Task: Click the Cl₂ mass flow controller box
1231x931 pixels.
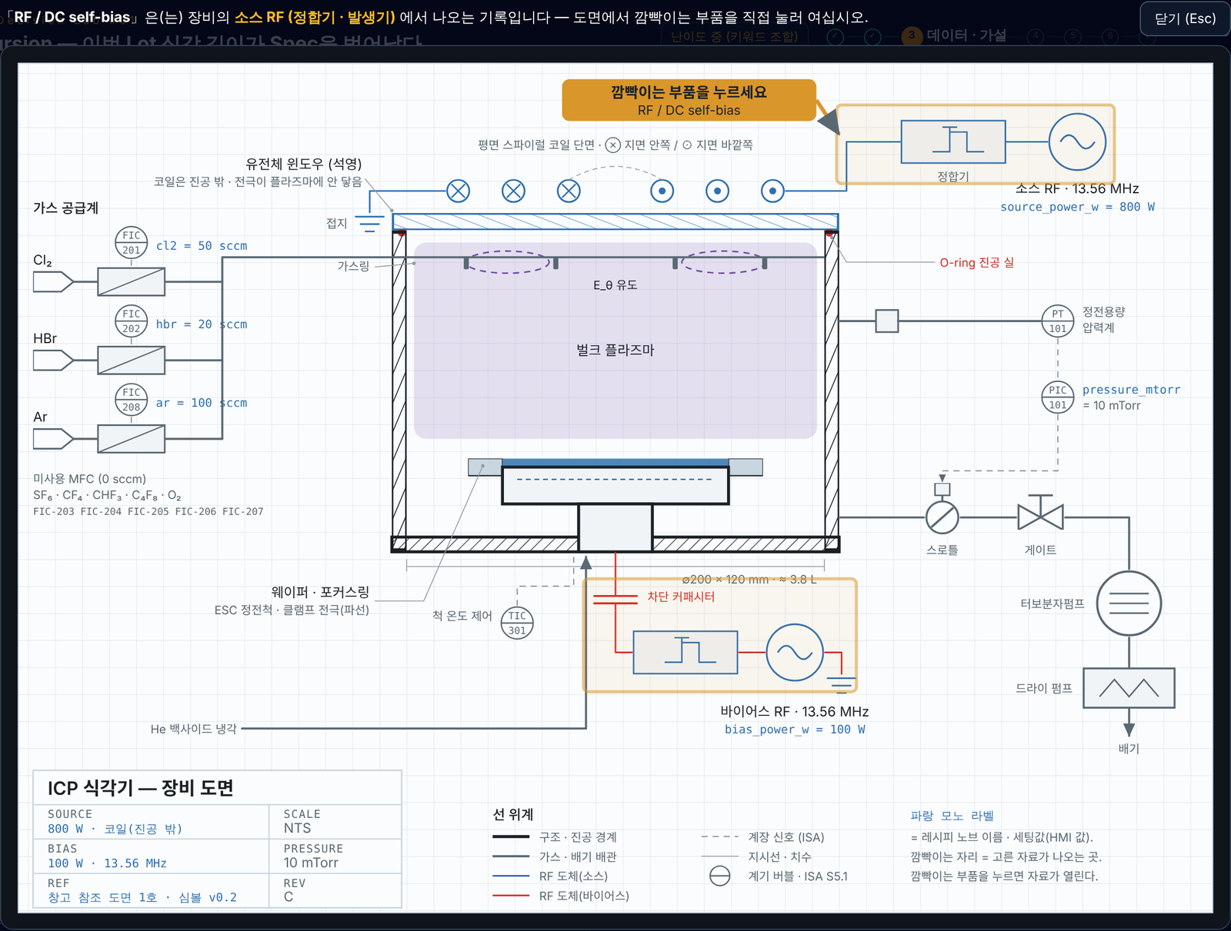Action: tap(131, 281)
